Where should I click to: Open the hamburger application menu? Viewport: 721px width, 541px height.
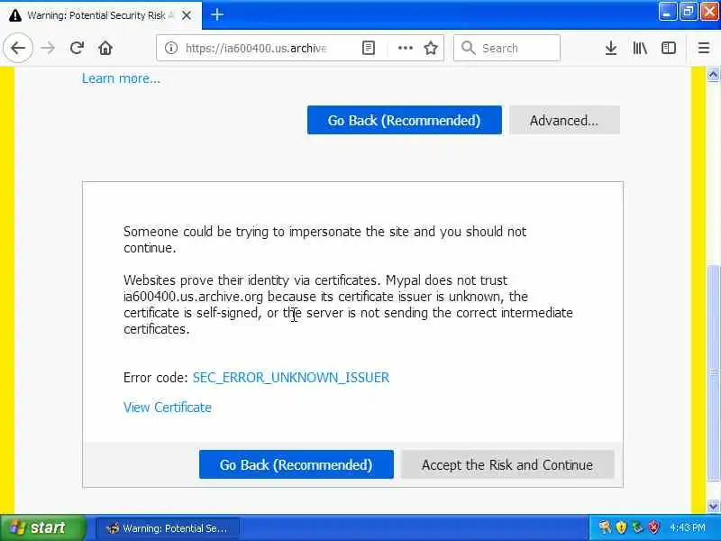pos(704,48)
